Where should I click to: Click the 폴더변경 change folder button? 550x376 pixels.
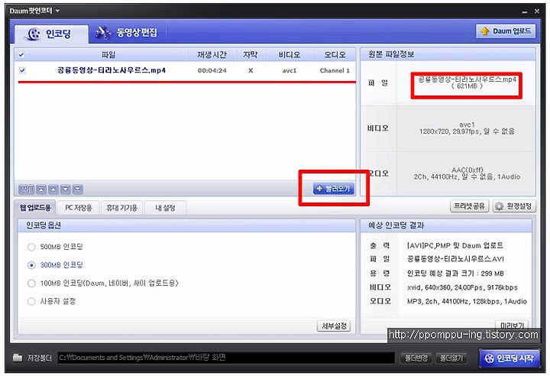click(x=417, y=358)
